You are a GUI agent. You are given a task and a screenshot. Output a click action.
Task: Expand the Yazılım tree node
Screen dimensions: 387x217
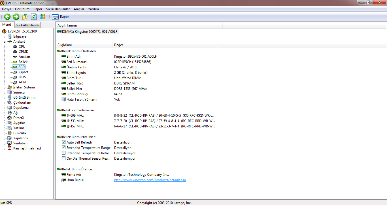coord(5,128)
